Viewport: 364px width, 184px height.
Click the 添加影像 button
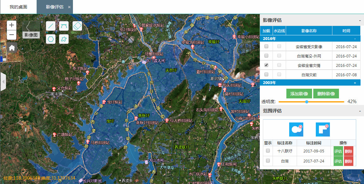pos(299,94)
